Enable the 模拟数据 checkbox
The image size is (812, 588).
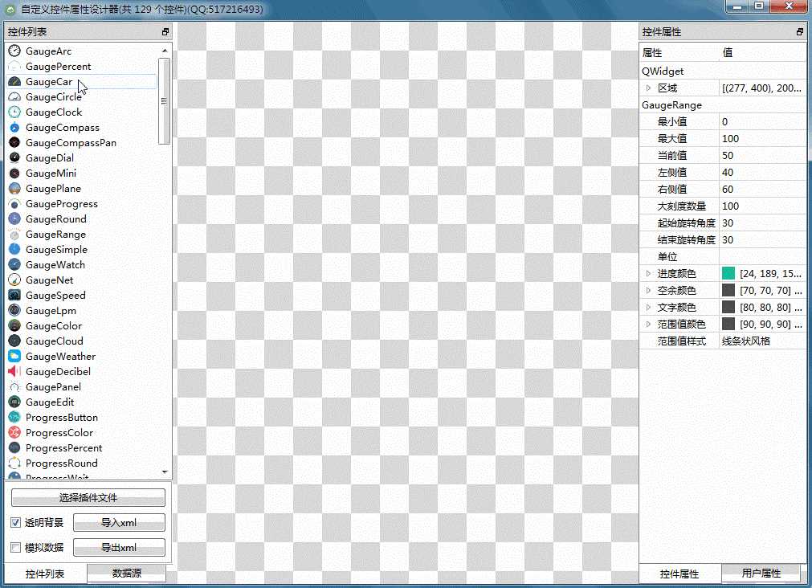[15, 547]
